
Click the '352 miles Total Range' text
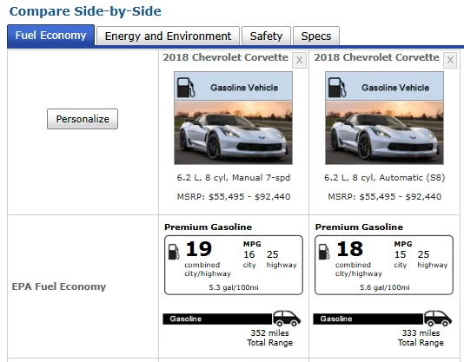click(x=270, y=338)
